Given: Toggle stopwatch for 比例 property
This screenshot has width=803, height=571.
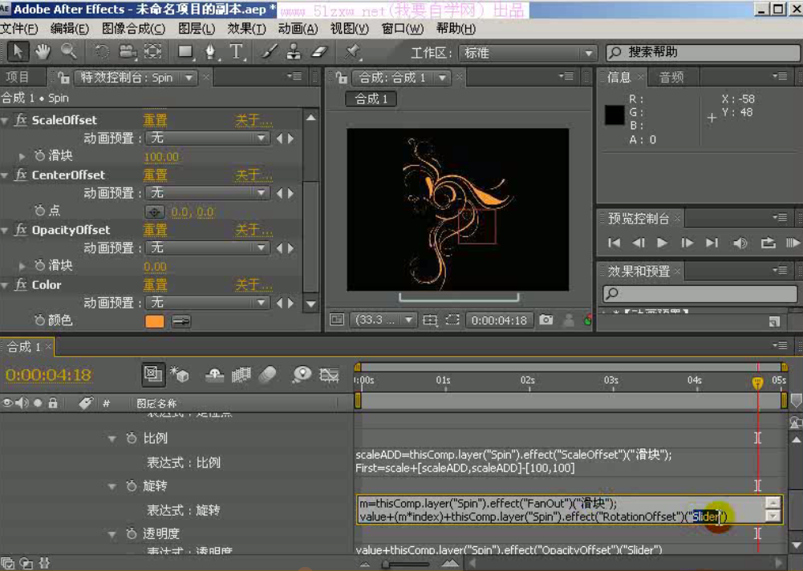Looking at the screenshot, I should point(132,438).
